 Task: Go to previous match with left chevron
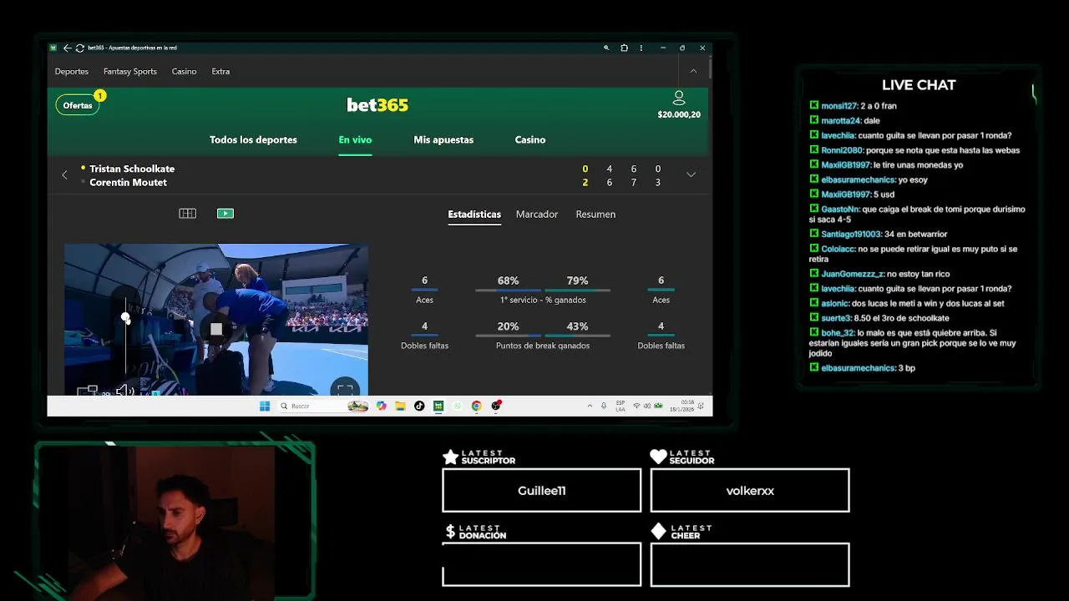64,174
